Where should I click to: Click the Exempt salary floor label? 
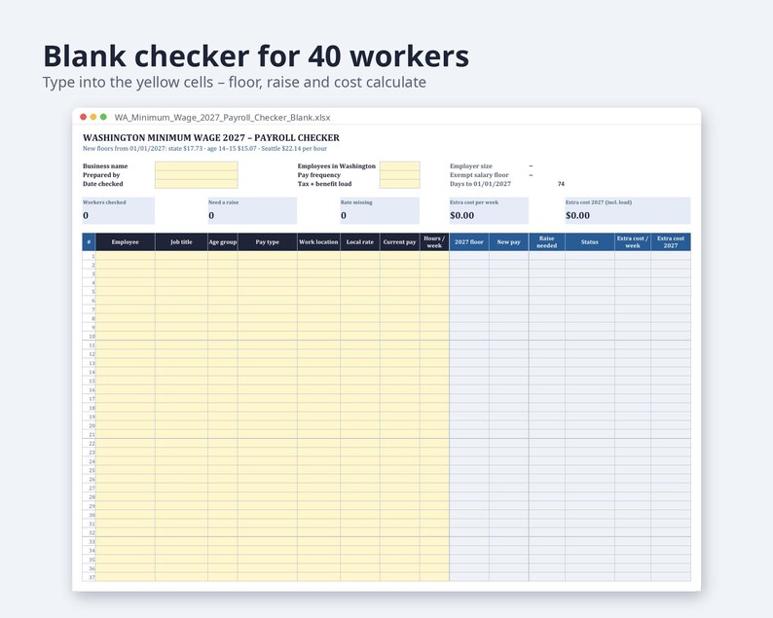pyautogui.click(x=479, y=175)
